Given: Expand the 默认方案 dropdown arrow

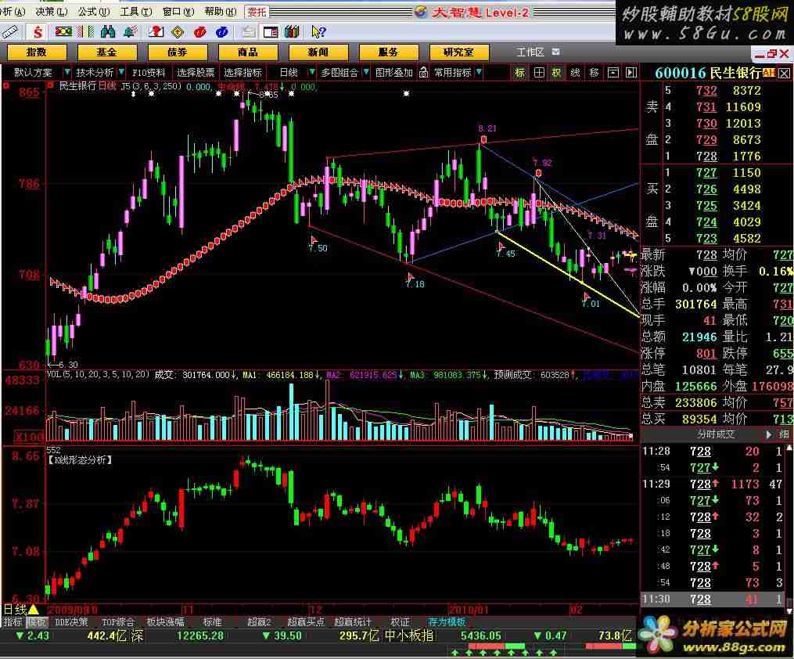Looking at the screenshot, I should pyautogui.click(x=66, y=73).
